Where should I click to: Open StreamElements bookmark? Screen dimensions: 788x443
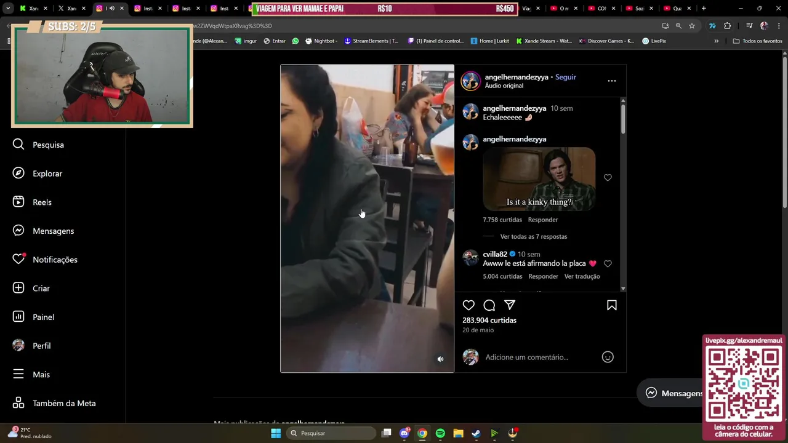[x=371, y=41]
